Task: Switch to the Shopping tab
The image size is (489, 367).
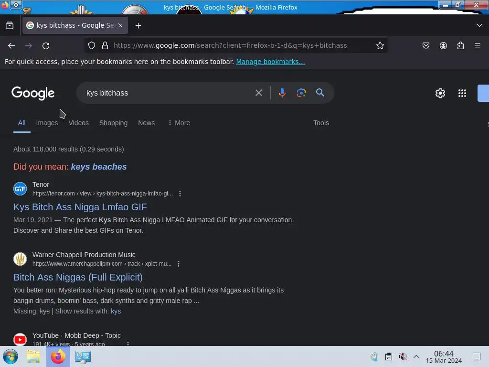Action: tap(114, 123)
